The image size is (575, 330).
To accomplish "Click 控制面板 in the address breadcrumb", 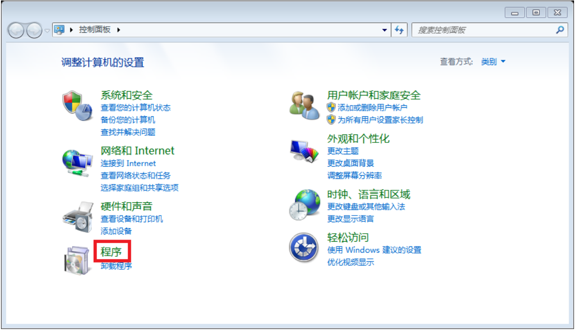I will pyautogui.click(x=95, y=29).
